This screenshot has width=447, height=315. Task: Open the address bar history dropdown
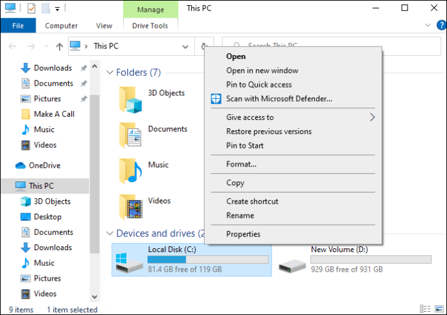185,47
